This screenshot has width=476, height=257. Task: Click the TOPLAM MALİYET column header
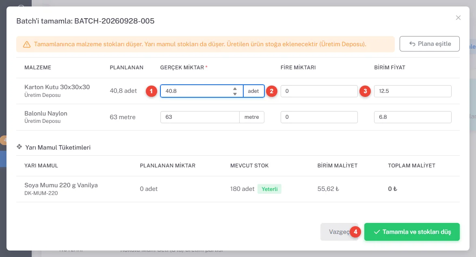point(412,166)
